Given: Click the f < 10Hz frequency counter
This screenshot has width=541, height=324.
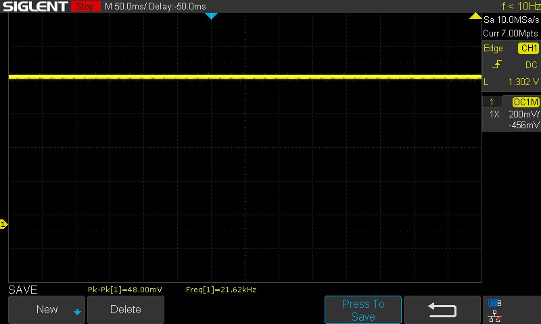Looking at the screenshot, I should (x=521, y=6).
